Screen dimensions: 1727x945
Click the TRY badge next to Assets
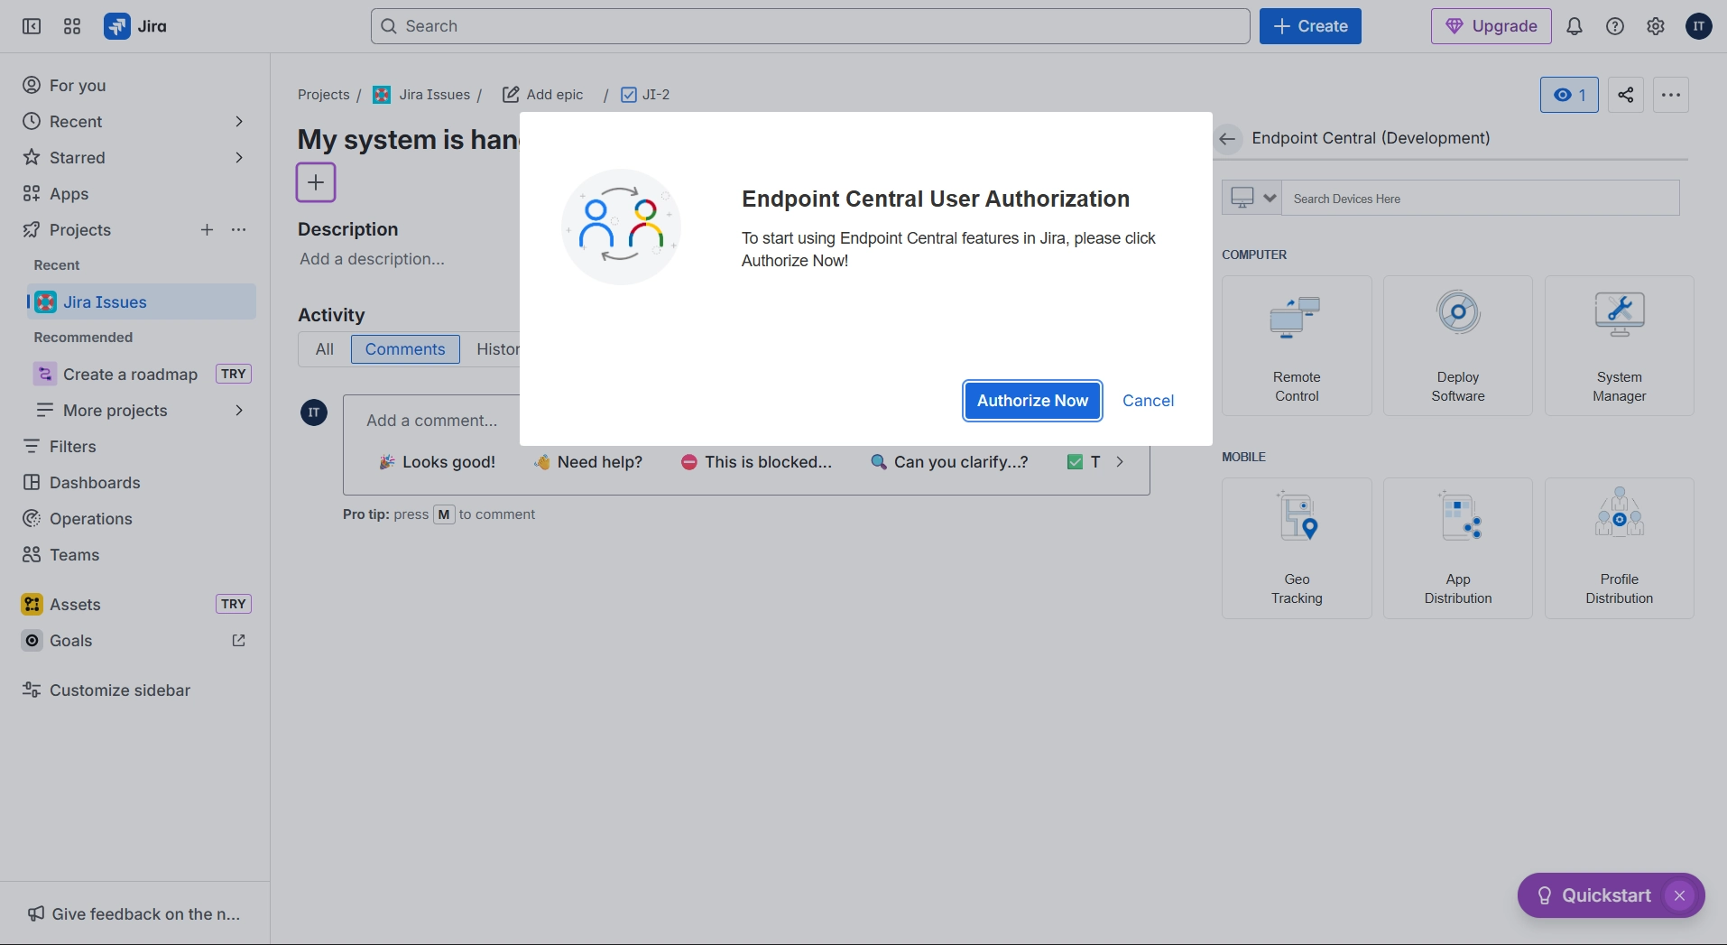coord(234,605)
